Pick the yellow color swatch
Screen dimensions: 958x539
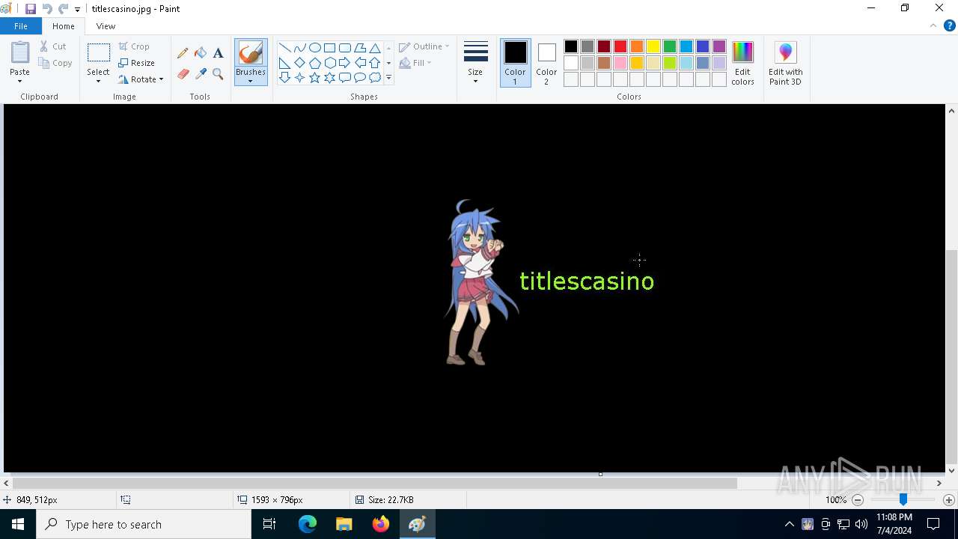point(653,46)
